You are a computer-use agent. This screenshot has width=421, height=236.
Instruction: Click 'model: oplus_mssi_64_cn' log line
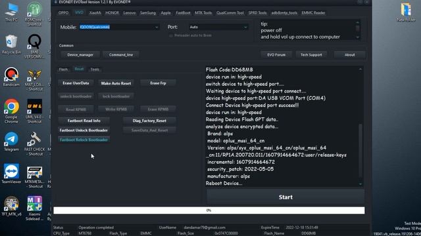click(x=235, y=141)
